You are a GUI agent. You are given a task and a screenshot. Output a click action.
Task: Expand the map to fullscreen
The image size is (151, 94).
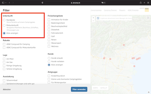coord(148,18)
